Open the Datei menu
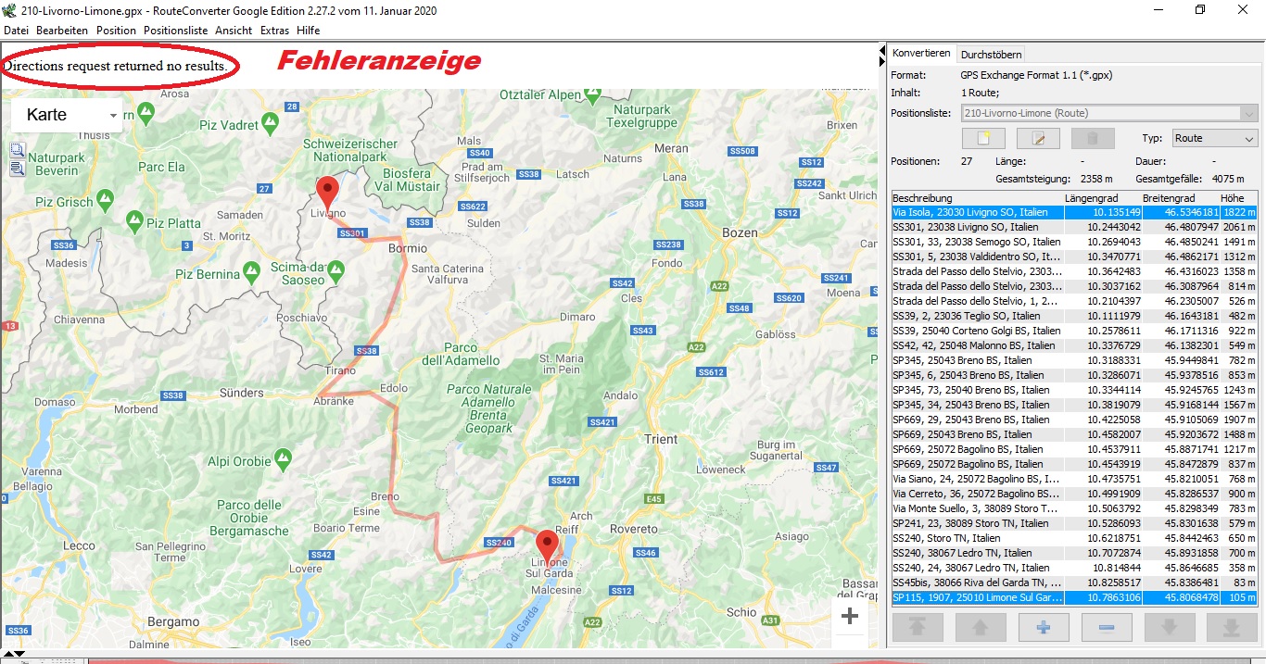 [x=16, y=31]
